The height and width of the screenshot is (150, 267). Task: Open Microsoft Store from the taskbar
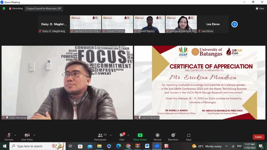coord(80,146)
